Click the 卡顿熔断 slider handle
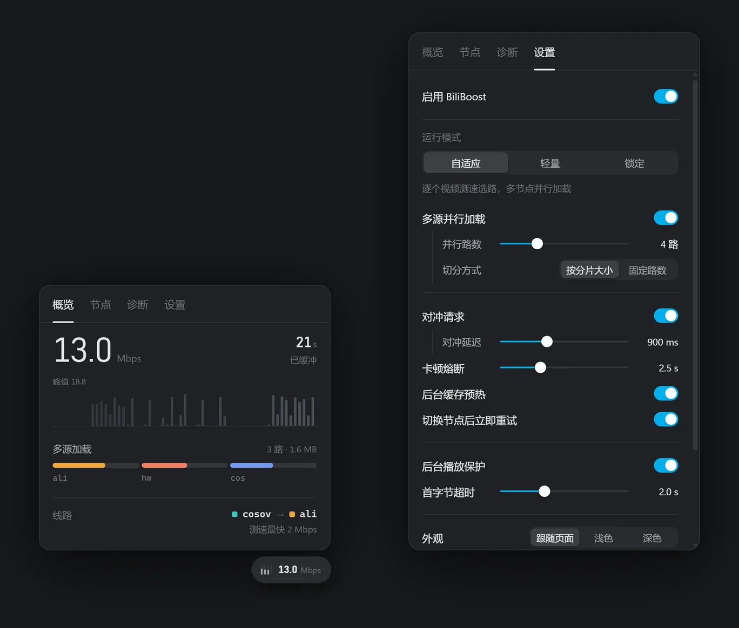This screenshot has height=628, width=739. [540, 367]
